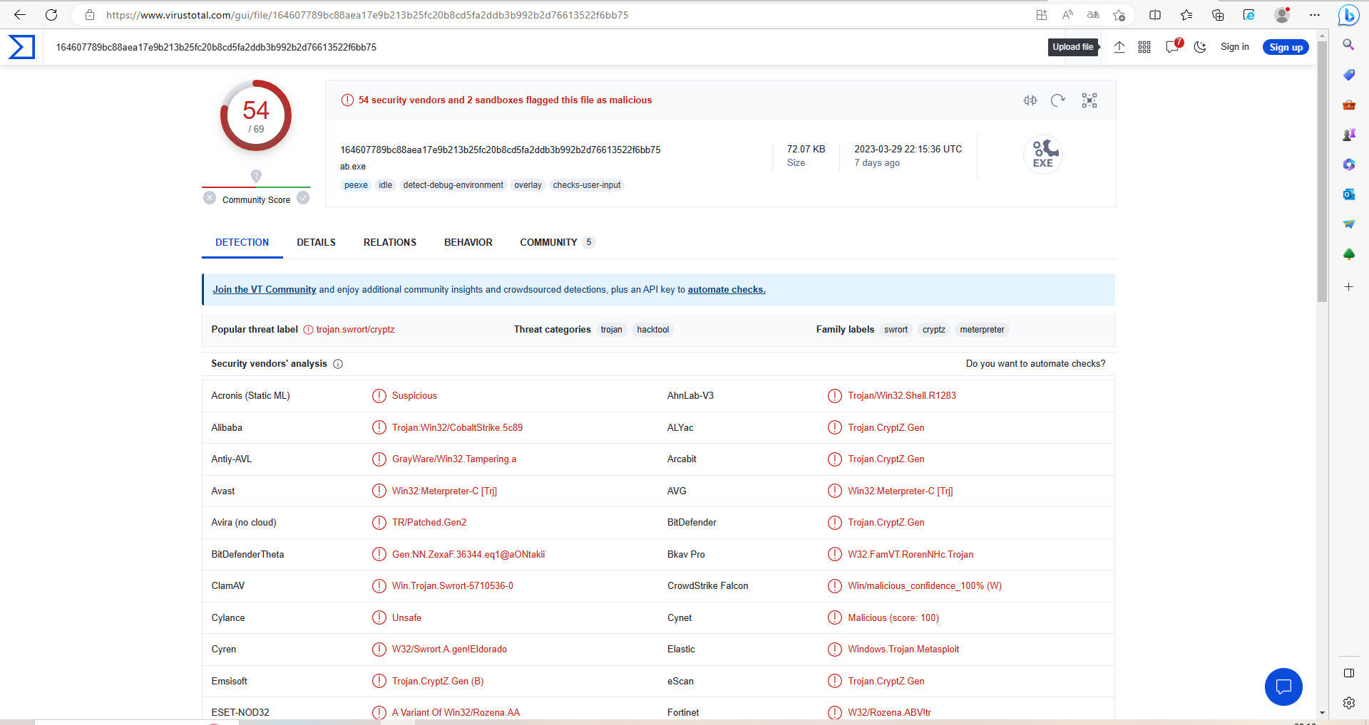1369x725 pixels.
Task: Click Do you want to automate checks?
Action: (1035, 364)
